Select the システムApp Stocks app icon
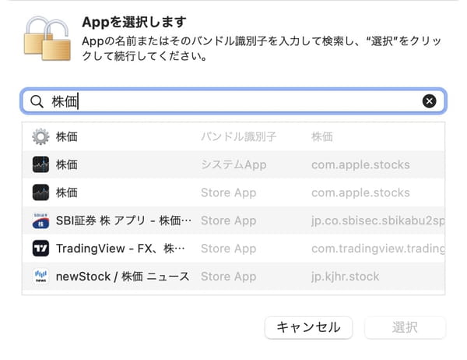The width and height of the screenshot is (467, 360). (x=40, y=164)
